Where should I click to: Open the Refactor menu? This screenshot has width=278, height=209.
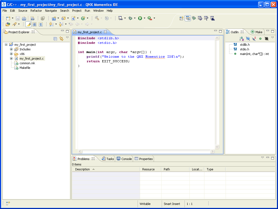(x=36, y=11)
